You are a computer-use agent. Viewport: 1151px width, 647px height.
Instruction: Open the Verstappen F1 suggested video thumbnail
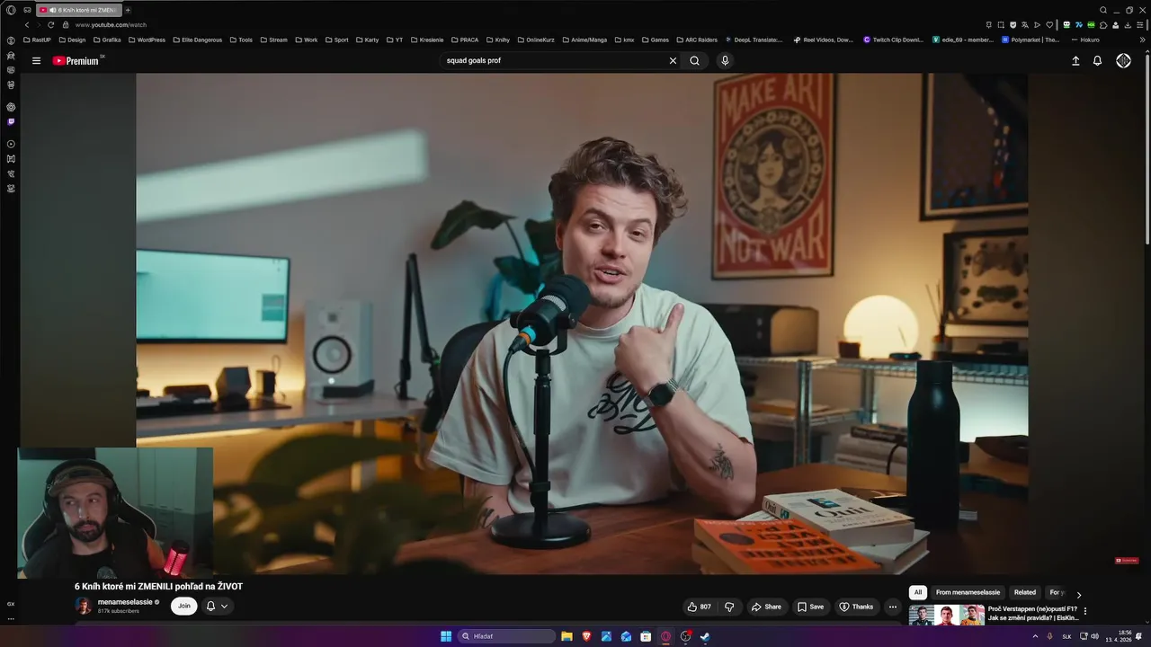946,615
